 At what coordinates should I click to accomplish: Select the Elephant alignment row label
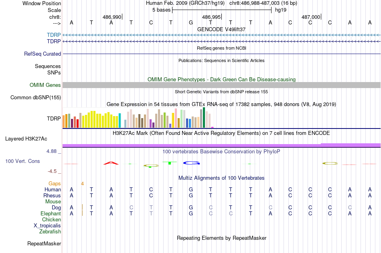(51, 214)
